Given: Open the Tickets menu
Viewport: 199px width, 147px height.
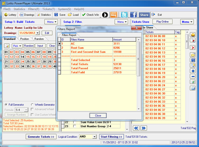Looking at the screenshot, I should 49,9.
